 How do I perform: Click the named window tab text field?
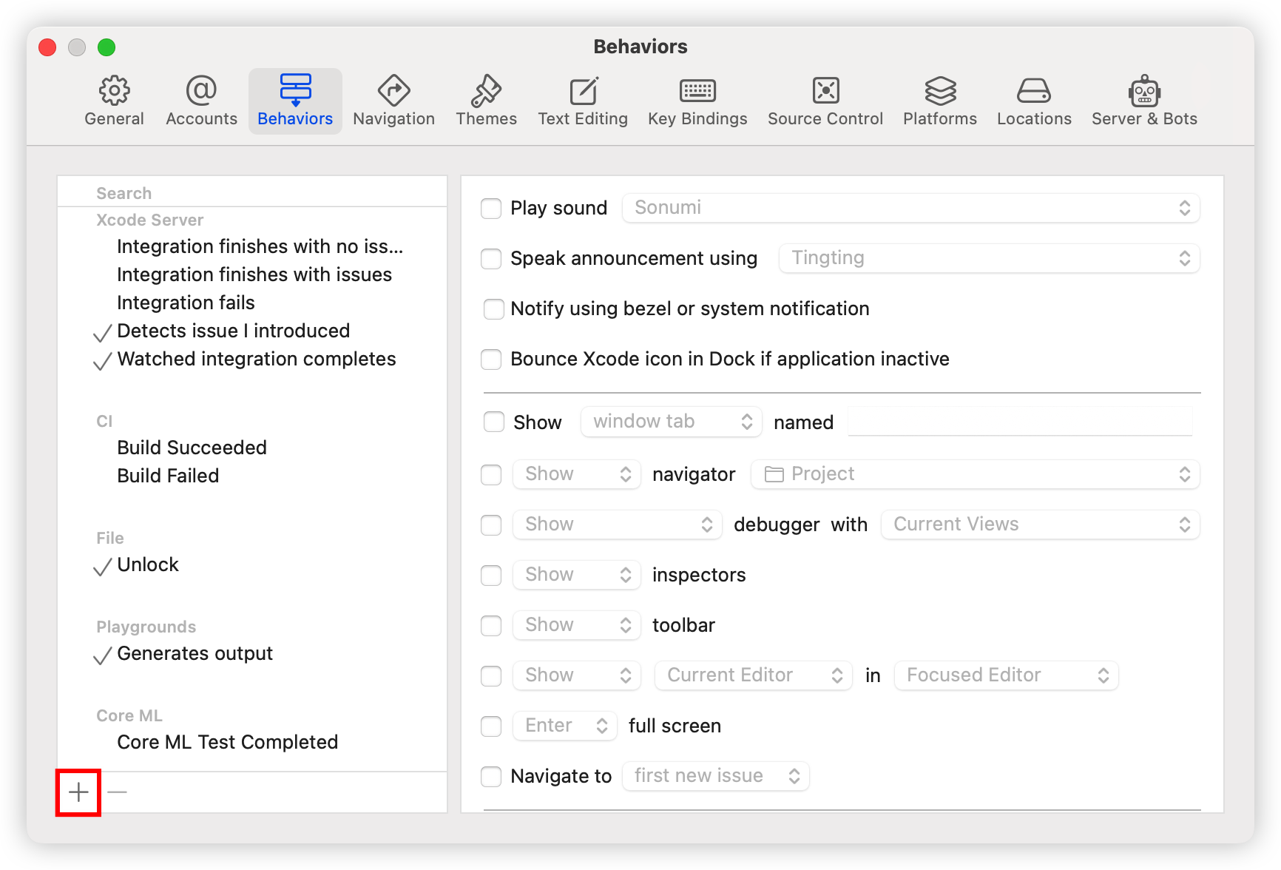point(1019,421)
